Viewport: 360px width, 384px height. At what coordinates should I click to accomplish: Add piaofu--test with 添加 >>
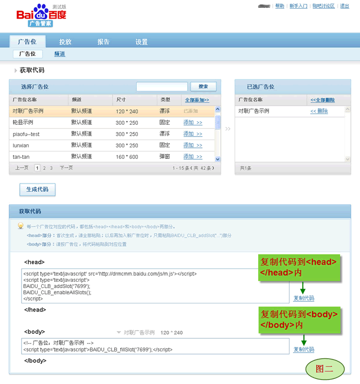click(193, 134)
